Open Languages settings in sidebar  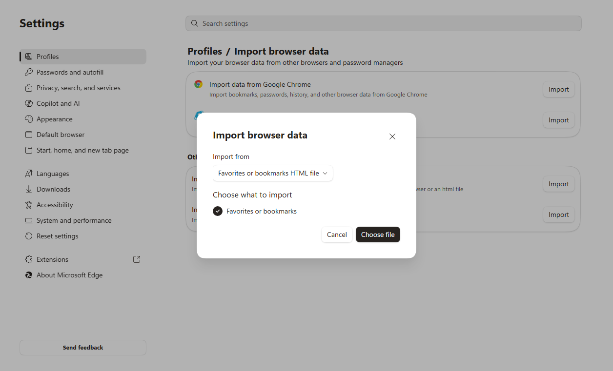click(x=83, y=174)
